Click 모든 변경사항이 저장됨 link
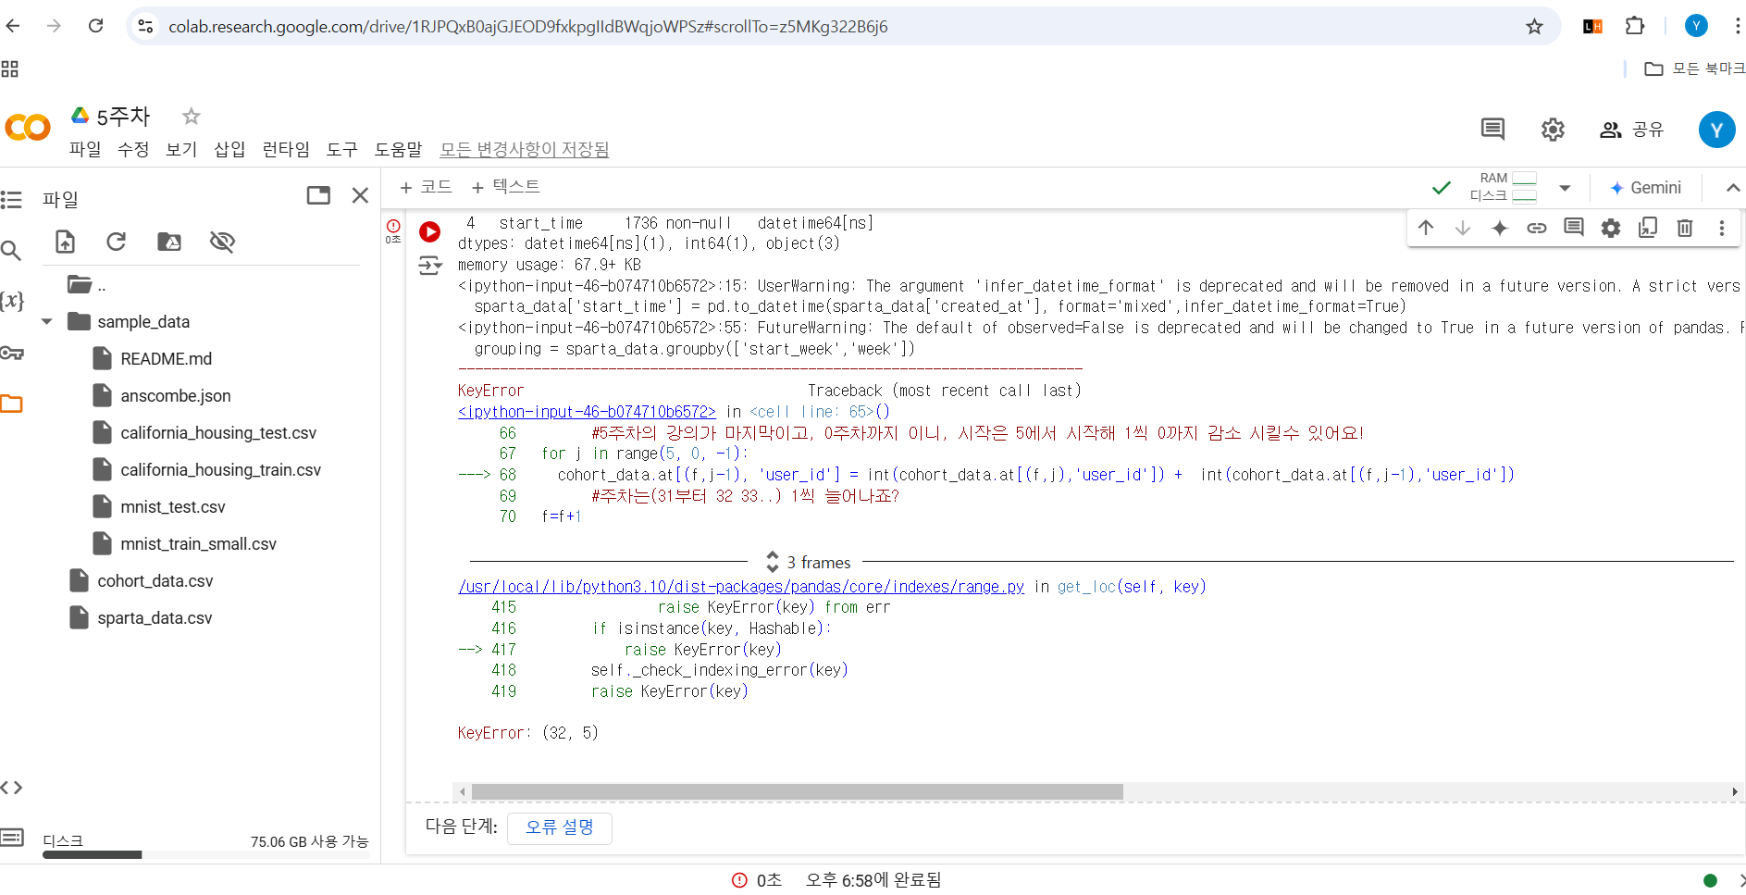 525,149
